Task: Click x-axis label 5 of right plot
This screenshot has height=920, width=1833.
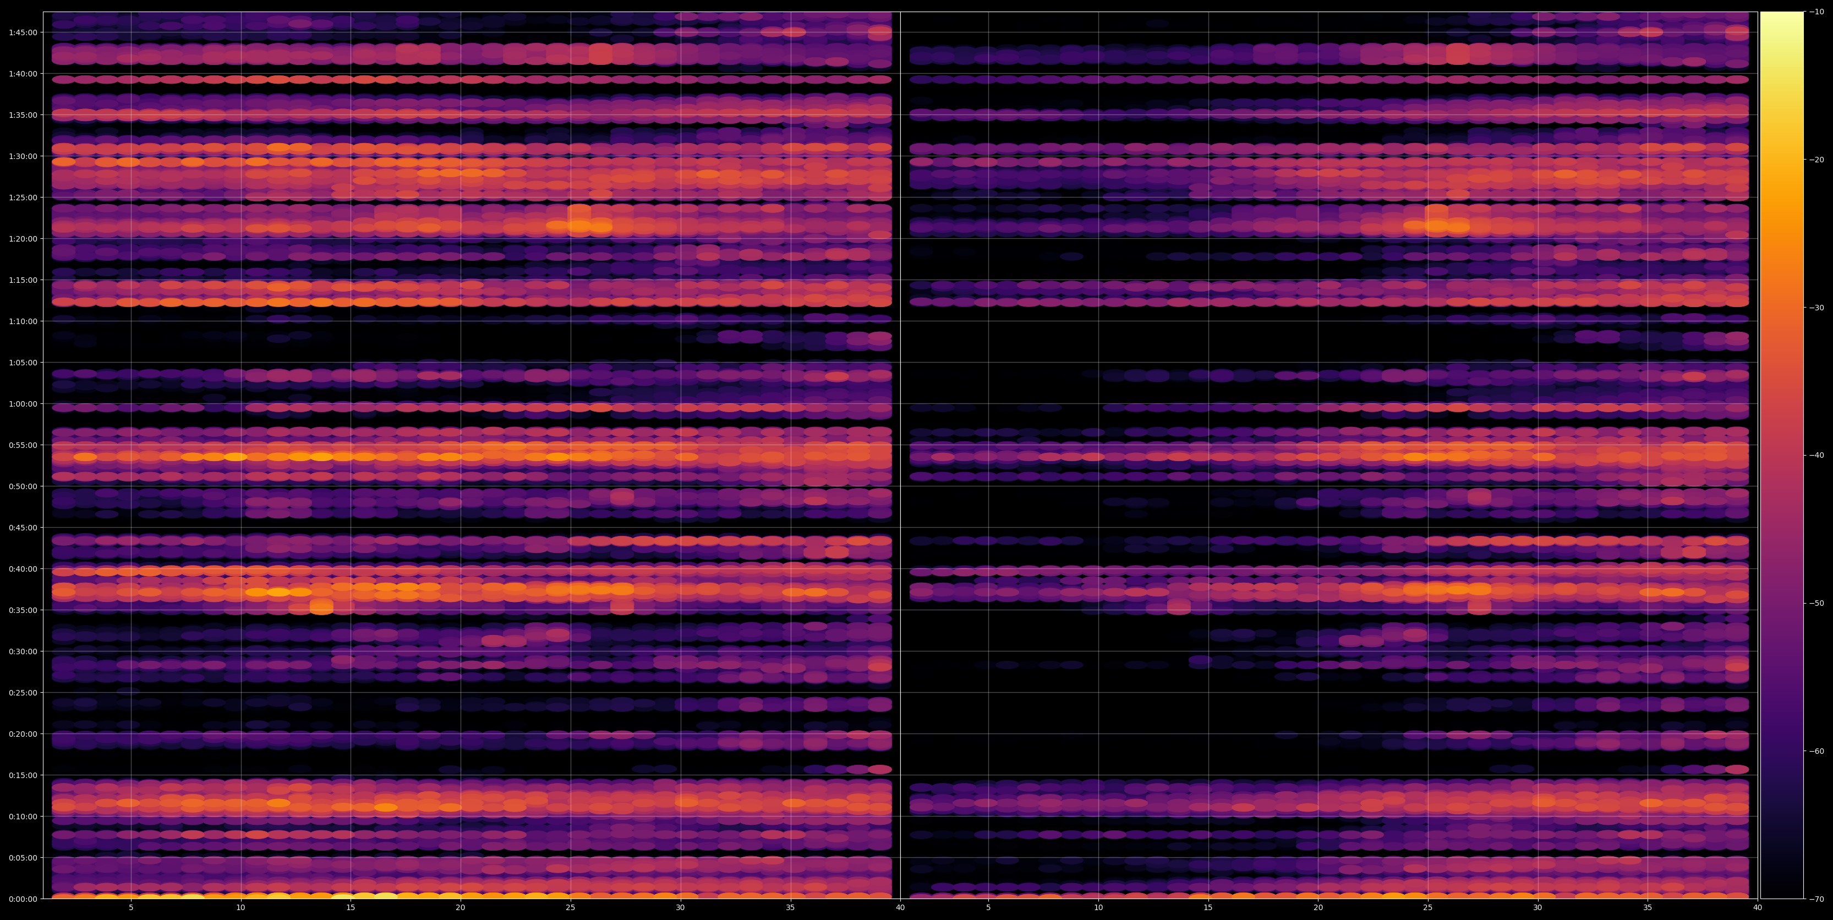Action: coord(988,908)
